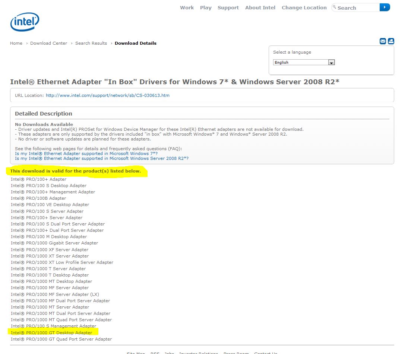Screen dimensions: 411x354
Task: Click the page title about In Box Drivers
Action: click(174, 82)
